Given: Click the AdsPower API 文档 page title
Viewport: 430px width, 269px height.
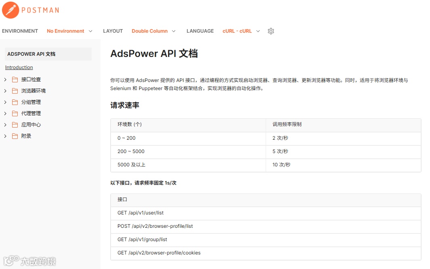Looking at the screenshot, I should (x=154, y=53).
